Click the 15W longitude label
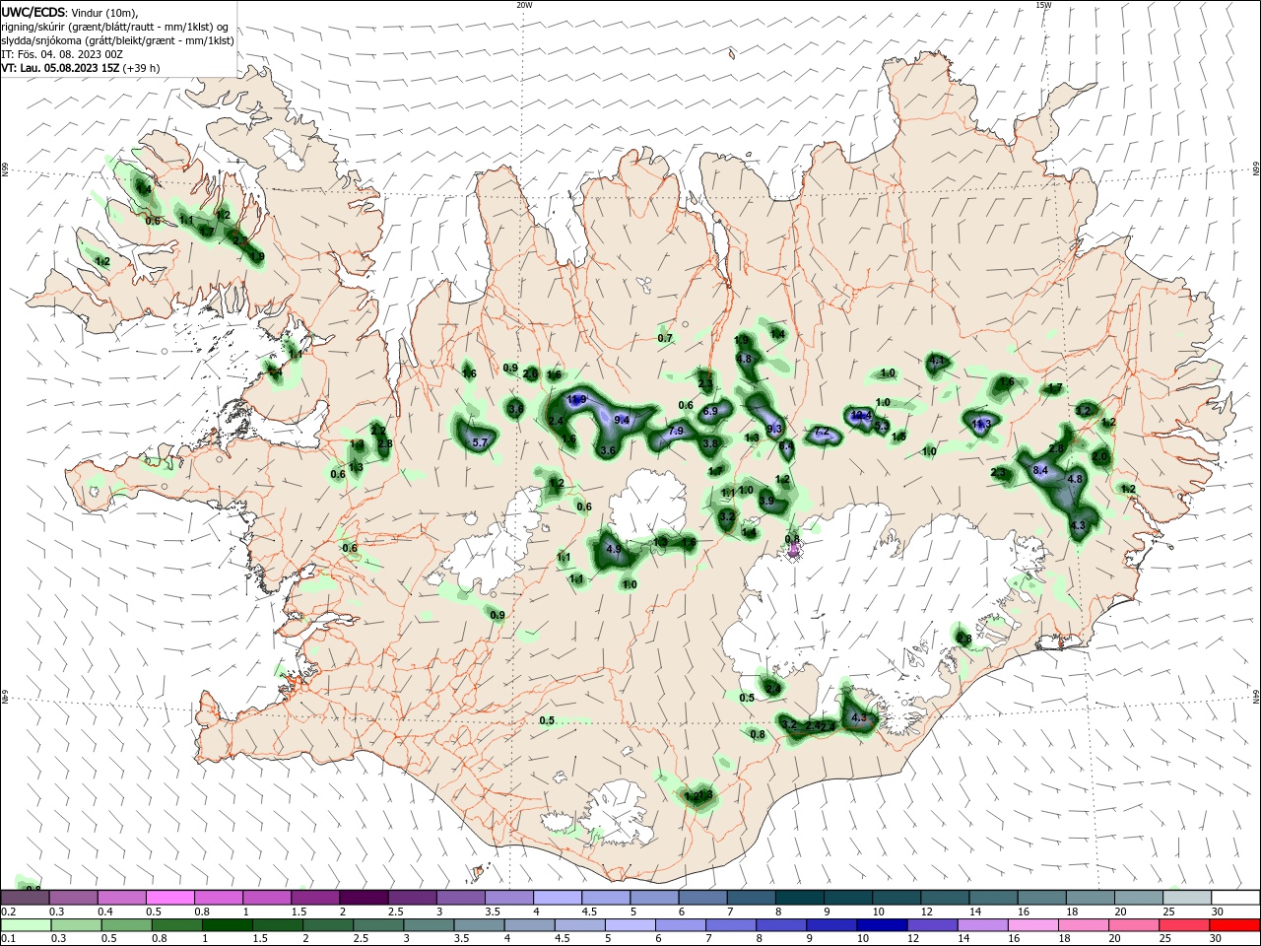This screenshot has width=1261, height=946. pos(1043,5)
